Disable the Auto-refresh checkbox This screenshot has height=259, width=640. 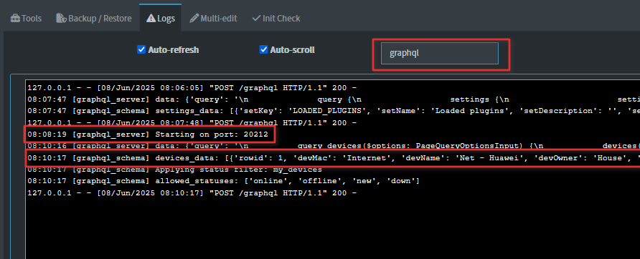[x=141, y=49]
